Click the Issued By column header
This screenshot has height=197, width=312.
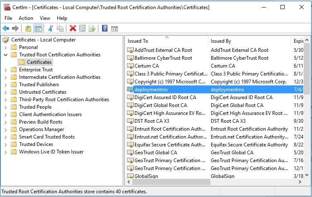(249, 41)
